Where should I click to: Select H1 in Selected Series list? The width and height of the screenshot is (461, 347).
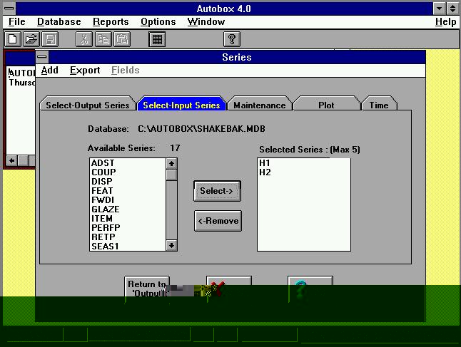pyautogui.click(x=304, y=163)
